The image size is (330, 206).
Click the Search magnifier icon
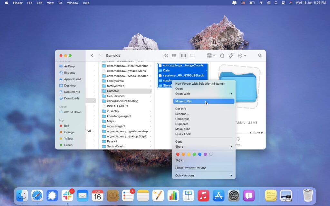click(x=260, y=55)
